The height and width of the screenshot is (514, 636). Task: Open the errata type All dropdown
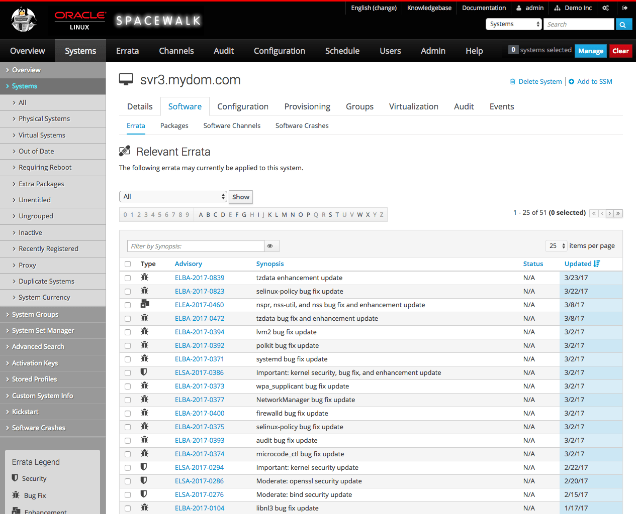pyautogui.click(x=173, y=197)
